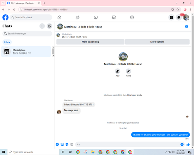
Task: Select the Inbox tab
Action: click(7, 42)
